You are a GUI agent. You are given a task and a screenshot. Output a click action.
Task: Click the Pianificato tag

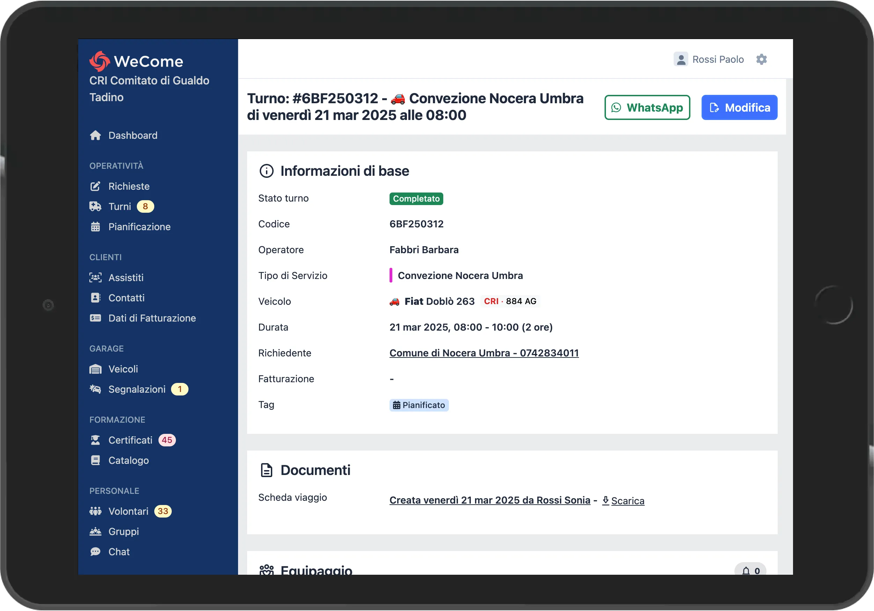click(x=419, y=405)
